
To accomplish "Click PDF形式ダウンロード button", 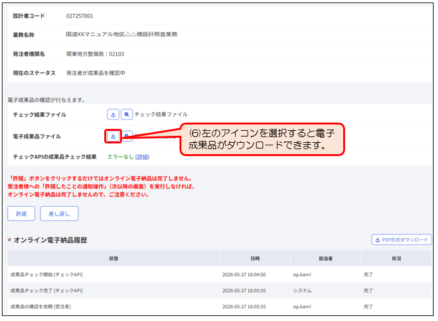I will point(402,239).
